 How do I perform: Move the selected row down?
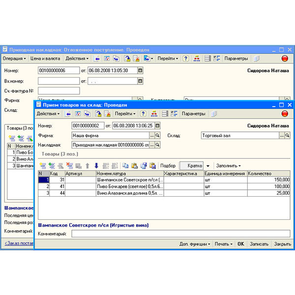point(96,166)
